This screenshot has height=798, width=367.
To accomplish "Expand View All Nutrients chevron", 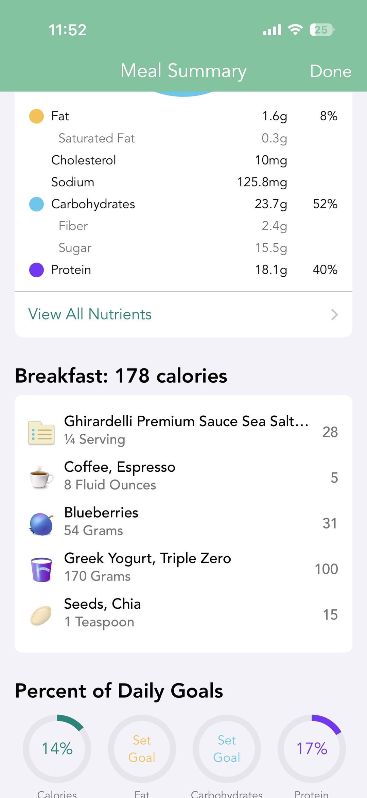I will [334, 314].
